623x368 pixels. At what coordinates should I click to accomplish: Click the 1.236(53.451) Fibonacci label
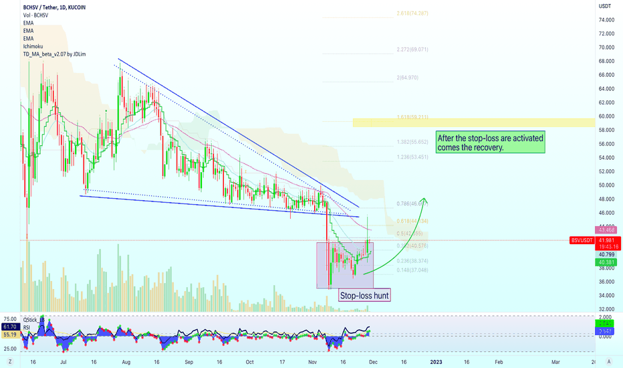click(412, 157)
